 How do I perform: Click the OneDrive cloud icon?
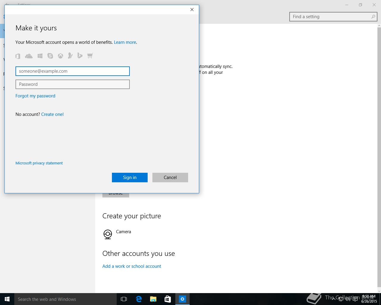29,56
